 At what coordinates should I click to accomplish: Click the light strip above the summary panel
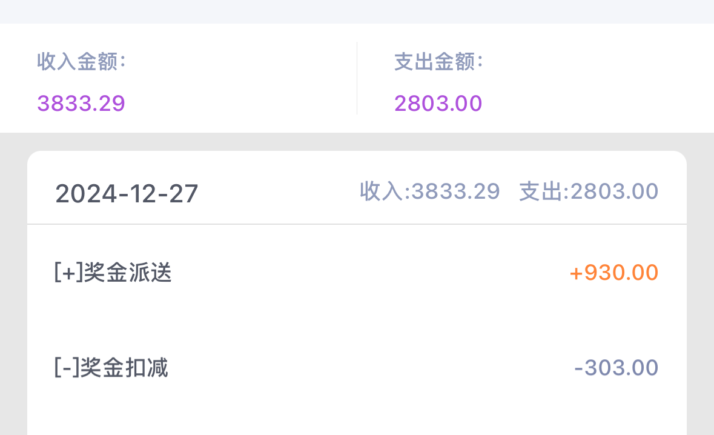357,11
